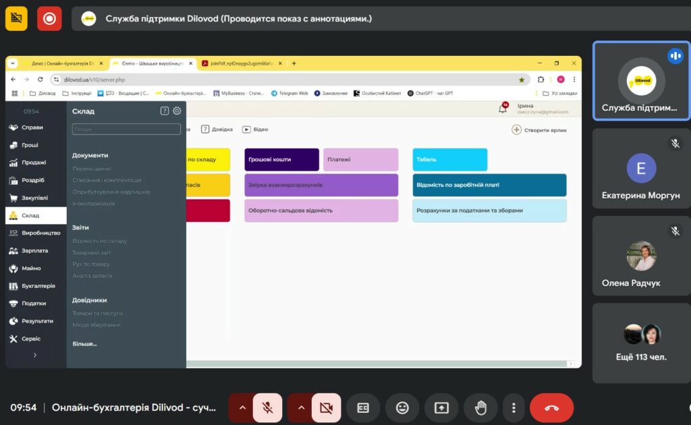Switch to the Демо Онлайн-бухгалтерія browser tab
The image size is (691, 425).
[62, 63]
